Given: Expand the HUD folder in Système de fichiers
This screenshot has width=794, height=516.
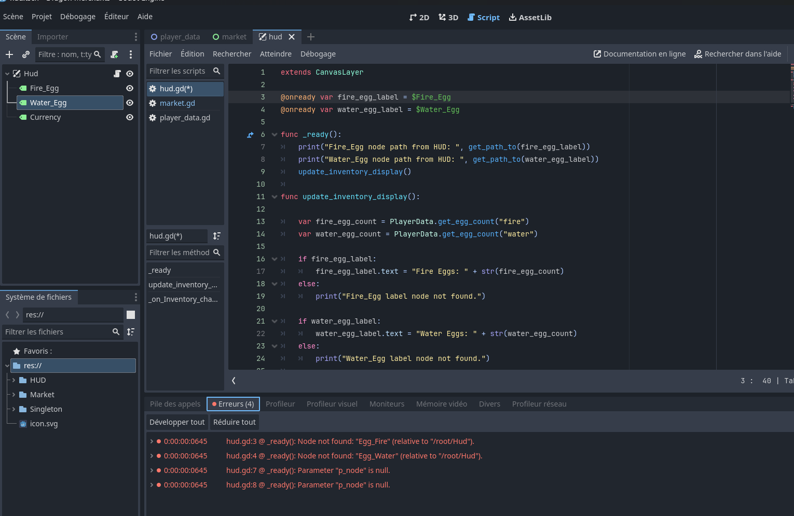Looking at the screenshot, I should point(13,380).
